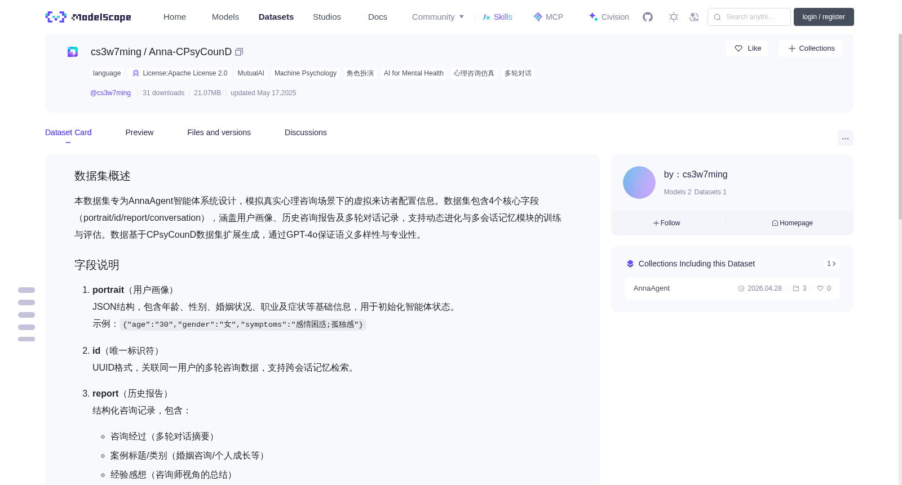902x485 pixels.
Task: Click the heart icon in Like button
Action: coord(739,48)
